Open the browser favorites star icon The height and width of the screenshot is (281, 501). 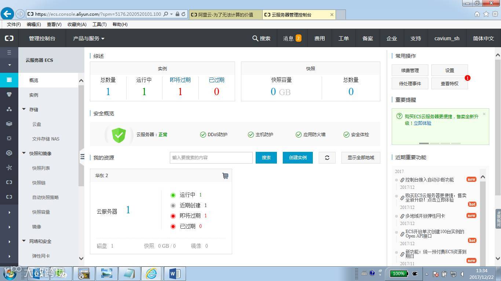pos(486,14)
